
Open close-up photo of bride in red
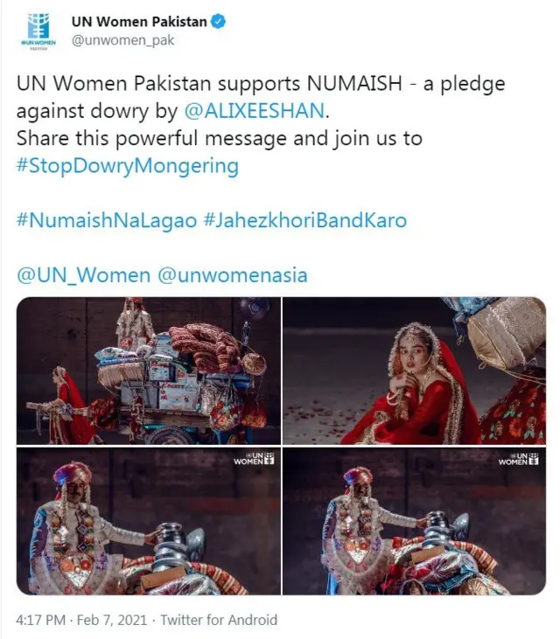click(x=414, y=371)
